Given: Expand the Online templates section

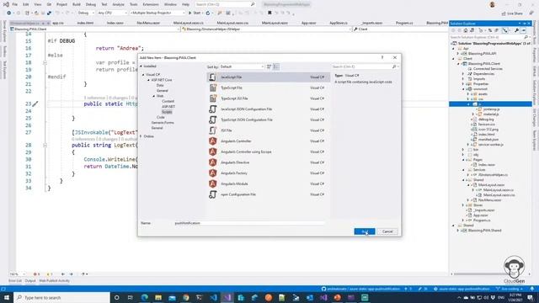Looking at the screenshot, I should click(x=141, y=136).
